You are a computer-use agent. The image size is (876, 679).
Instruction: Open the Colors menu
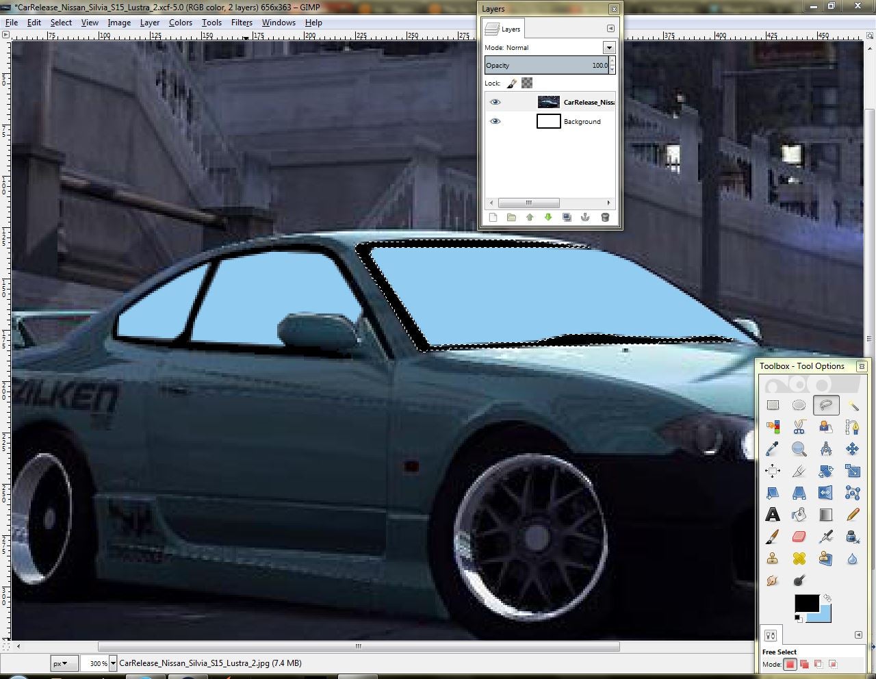181,23
